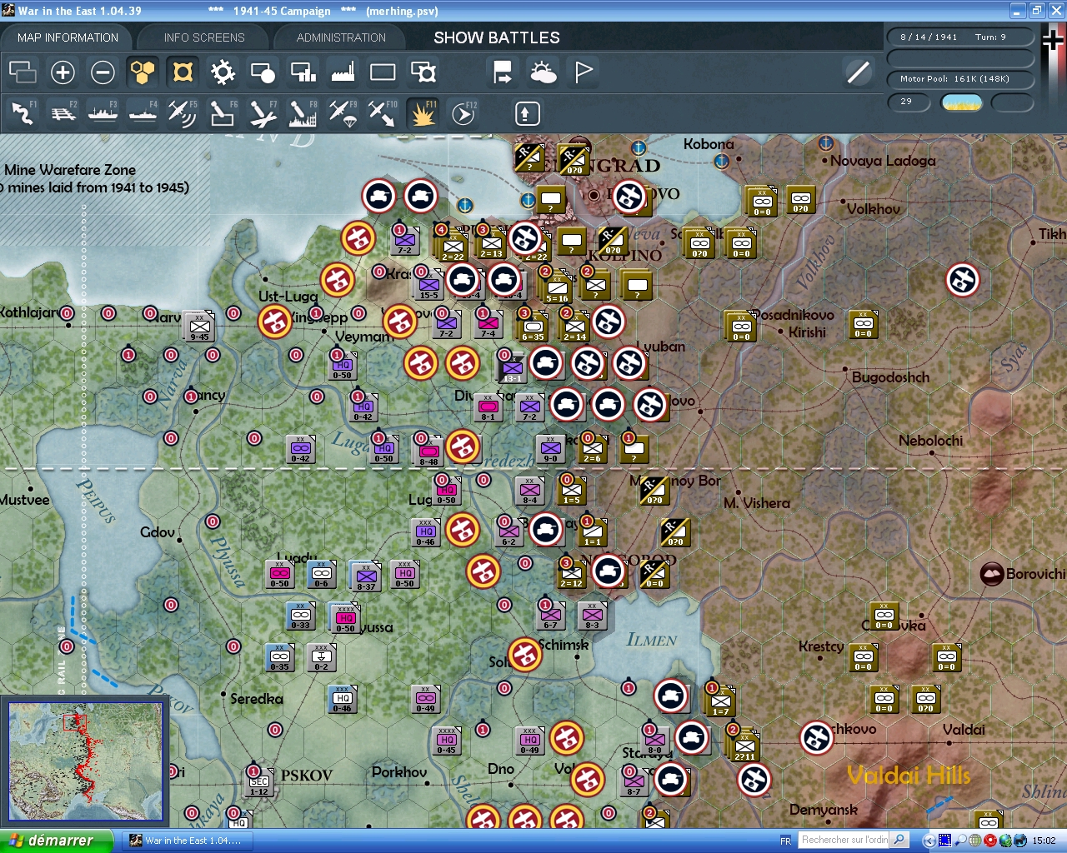Select the F1 move mode icon
This screenshot has width=1067, height=853.
point(23,113)
